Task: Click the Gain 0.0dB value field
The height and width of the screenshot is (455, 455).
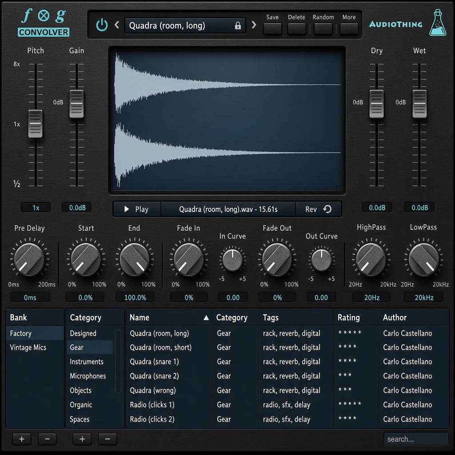Action: click(x=77, y=208)
